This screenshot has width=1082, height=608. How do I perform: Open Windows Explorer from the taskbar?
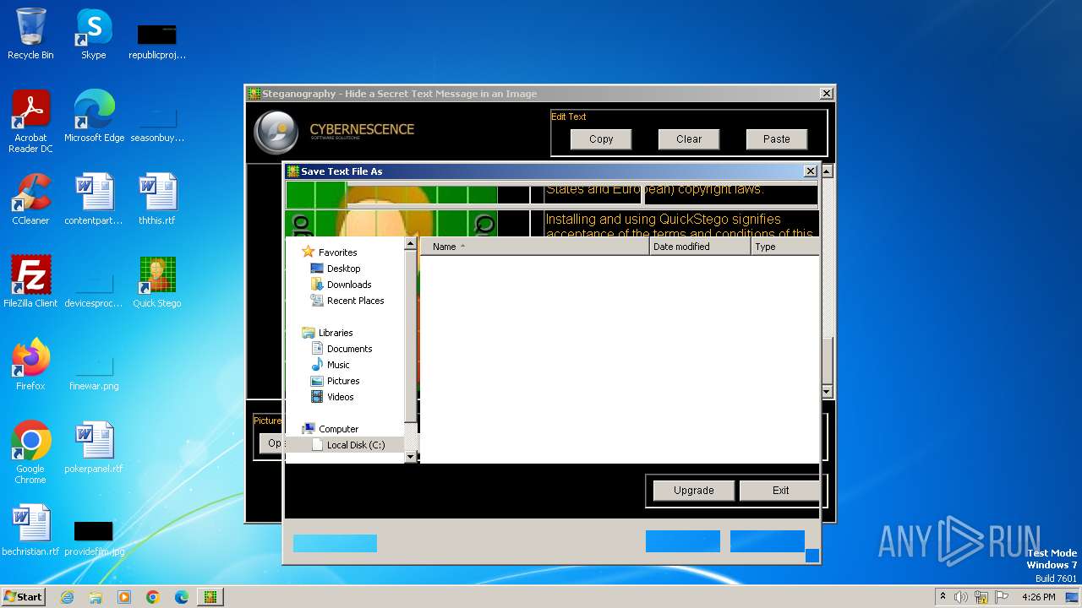tap(96, 597)
